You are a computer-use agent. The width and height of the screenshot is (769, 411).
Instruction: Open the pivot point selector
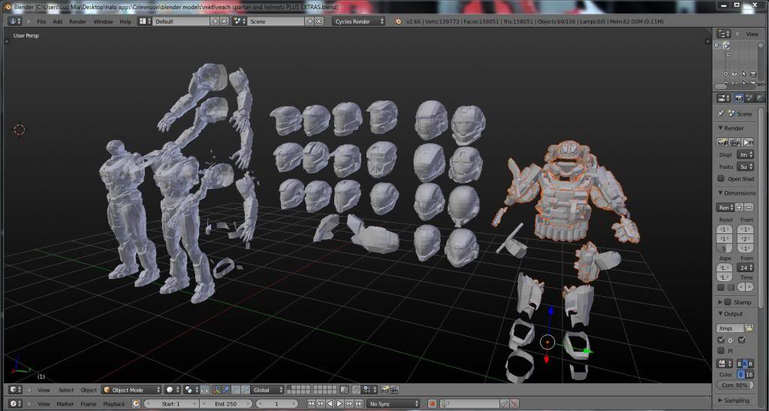(x=191, y=390)
